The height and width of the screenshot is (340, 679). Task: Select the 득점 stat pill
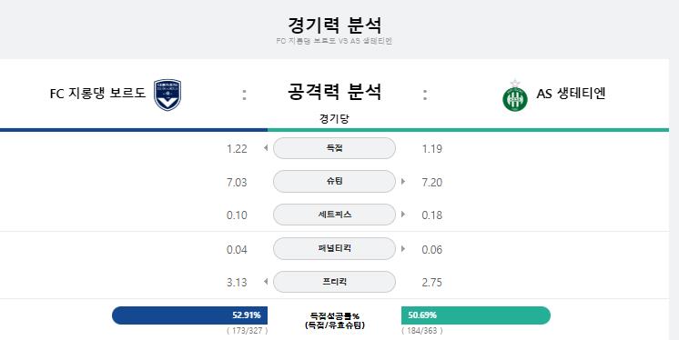pyautogui.click(x=334, y=148)
